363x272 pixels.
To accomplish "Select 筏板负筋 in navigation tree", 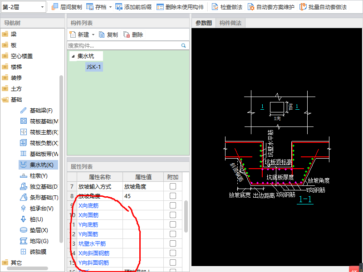I will [x=39, y=143].
